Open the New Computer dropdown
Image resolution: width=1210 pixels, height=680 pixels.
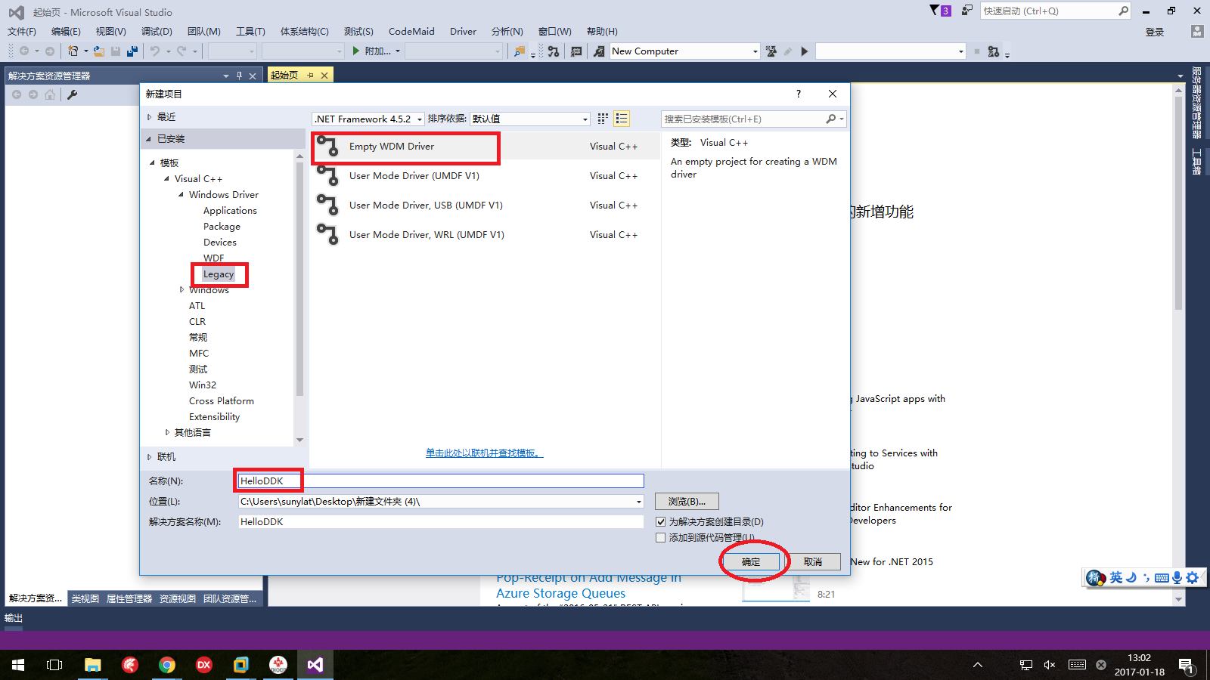pos(755,51)
